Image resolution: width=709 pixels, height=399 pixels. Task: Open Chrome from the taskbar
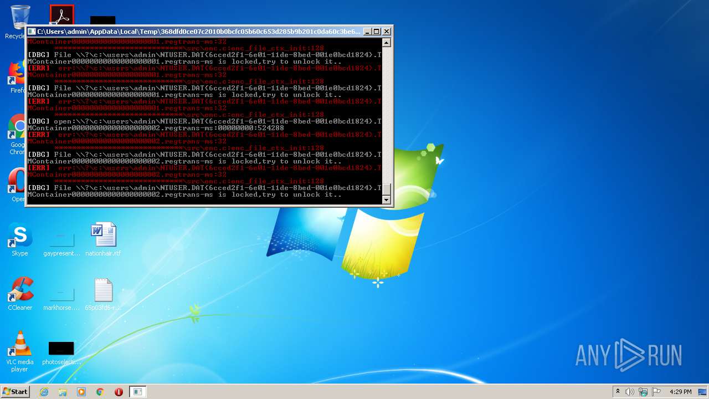[100, 392]
